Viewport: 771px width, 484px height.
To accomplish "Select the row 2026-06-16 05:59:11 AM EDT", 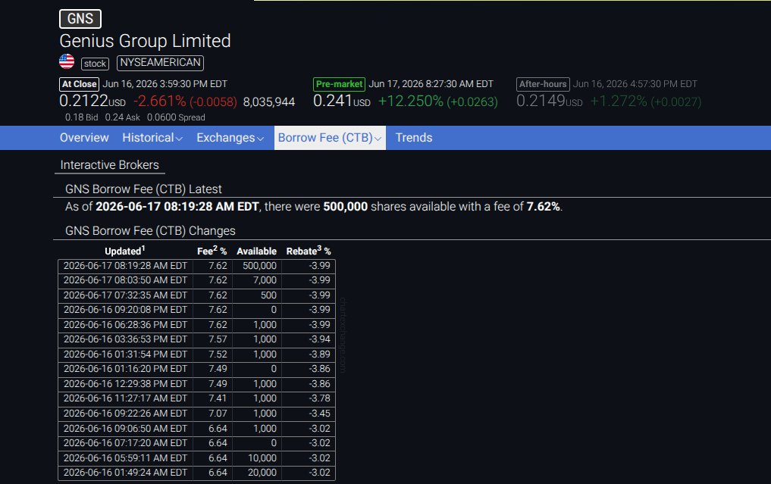I will (196, 458).
